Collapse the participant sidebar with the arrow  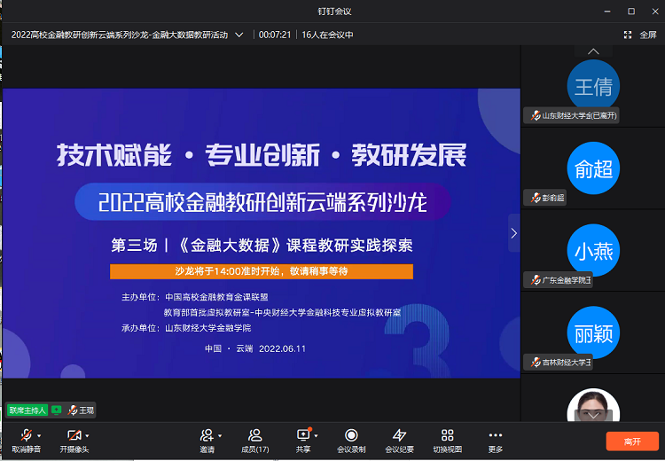512,233
